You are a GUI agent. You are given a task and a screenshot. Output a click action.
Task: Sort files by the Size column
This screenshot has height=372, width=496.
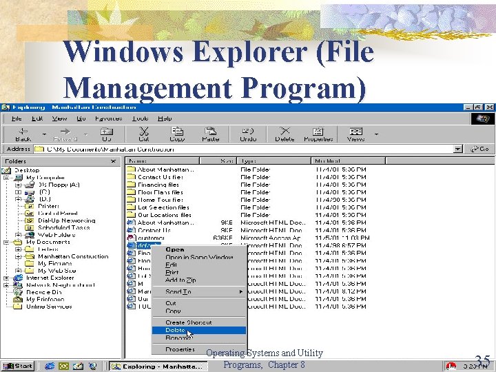[218, 161]
